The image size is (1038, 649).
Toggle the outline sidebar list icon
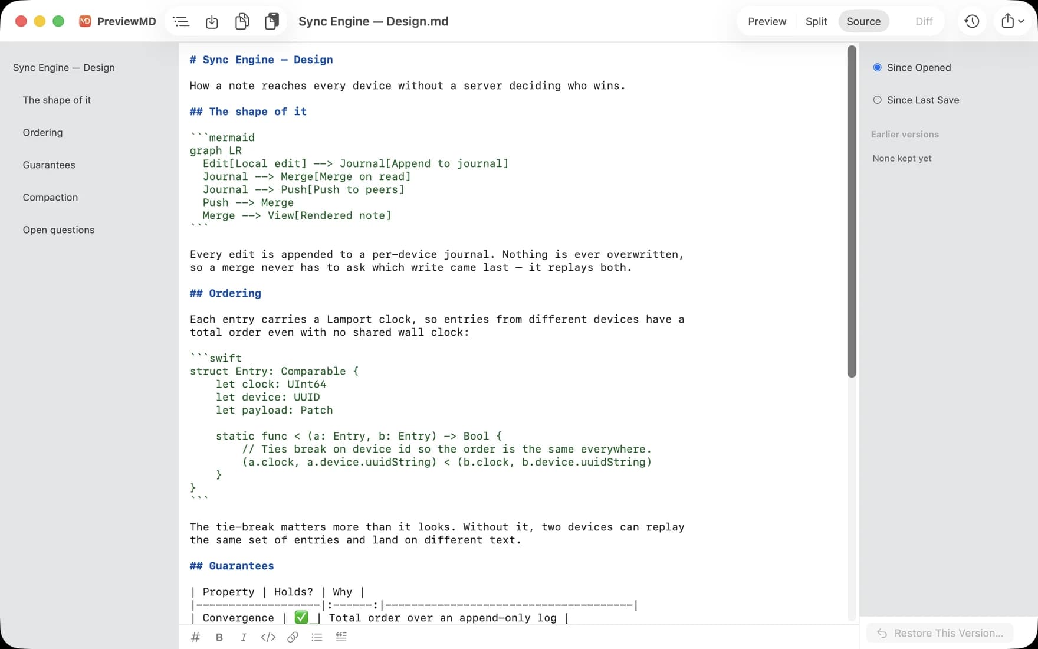pos(181,22)
